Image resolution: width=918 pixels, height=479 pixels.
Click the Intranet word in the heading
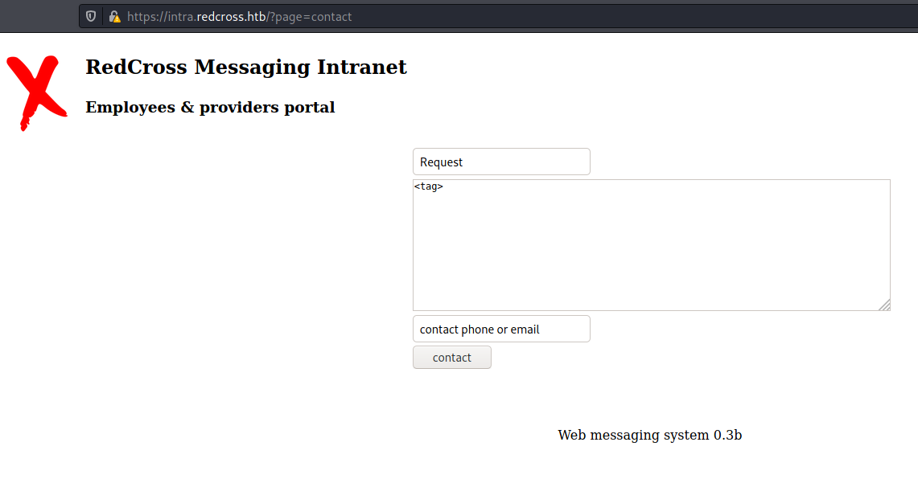pyautogui.click(x=362, y=67)
